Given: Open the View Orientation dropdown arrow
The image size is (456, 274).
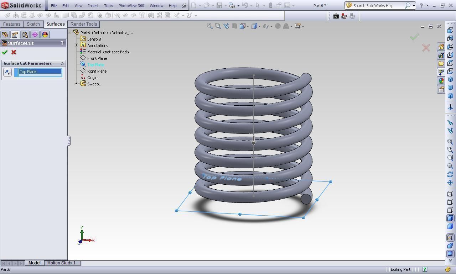Looking at the screenshot, I should [x=248, y=26].
